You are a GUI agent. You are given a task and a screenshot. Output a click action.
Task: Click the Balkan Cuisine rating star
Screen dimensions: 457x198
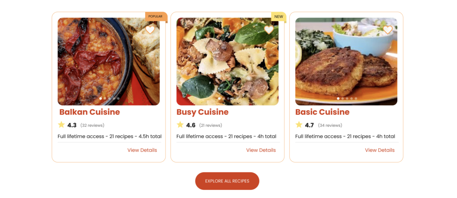(61, 125)
